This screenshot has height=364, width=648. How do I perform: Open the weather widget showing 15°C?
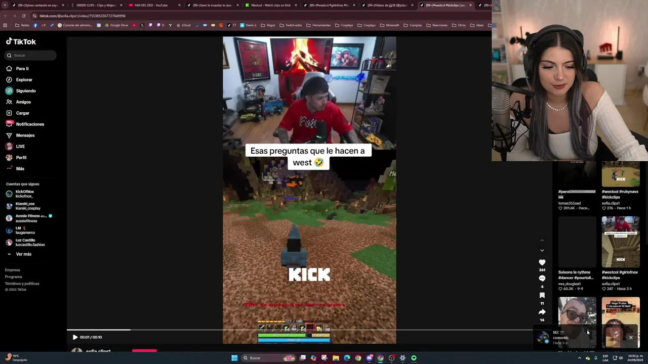click(x=15, y=358)
